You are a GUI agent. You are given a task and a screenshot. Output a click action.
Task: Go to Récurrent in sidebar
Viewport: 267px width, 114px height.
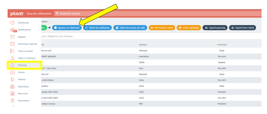(23, 94)
